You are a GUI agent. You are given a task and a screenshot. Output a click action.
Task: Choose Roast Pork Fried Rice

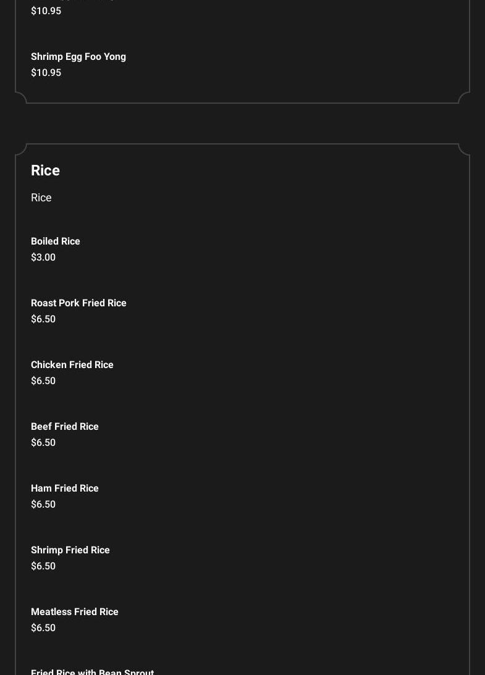coord(78,303)
